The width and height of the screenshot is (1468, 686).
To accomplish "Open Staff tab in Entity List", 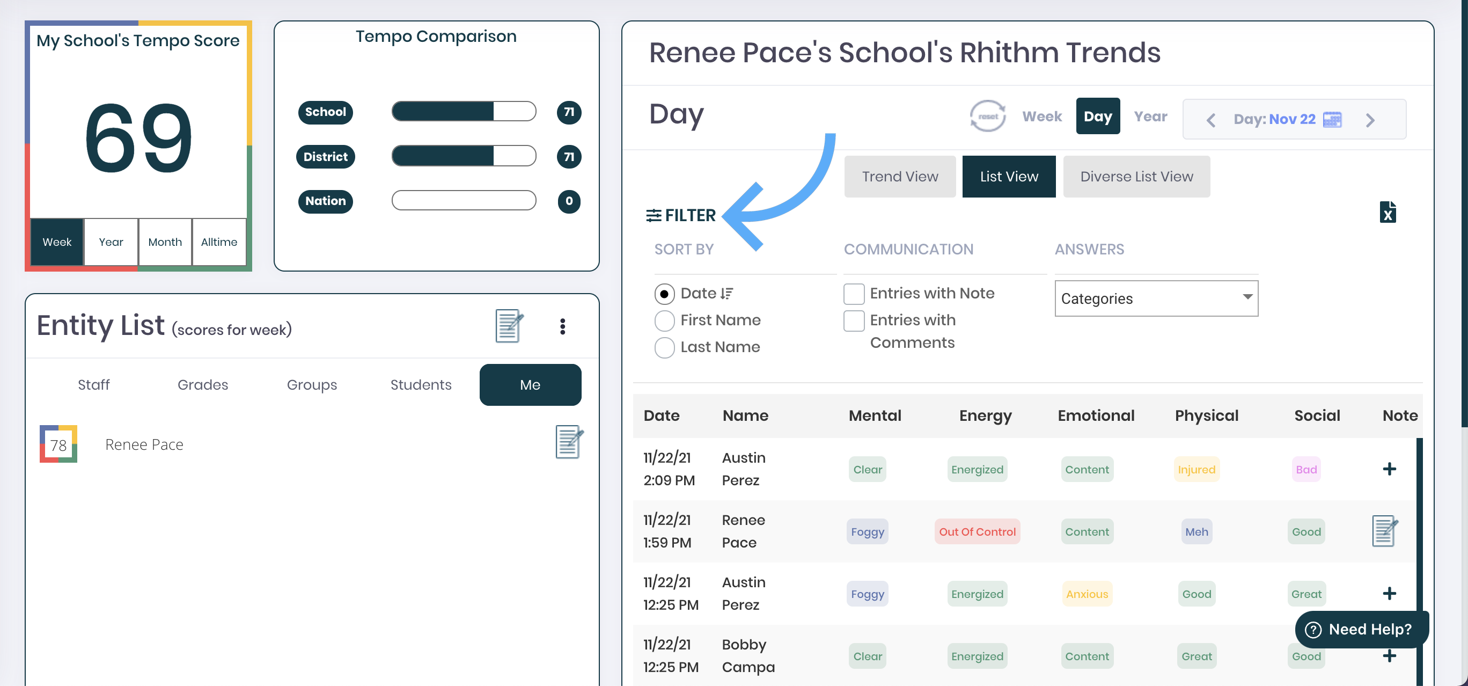I will coord(93,385).
